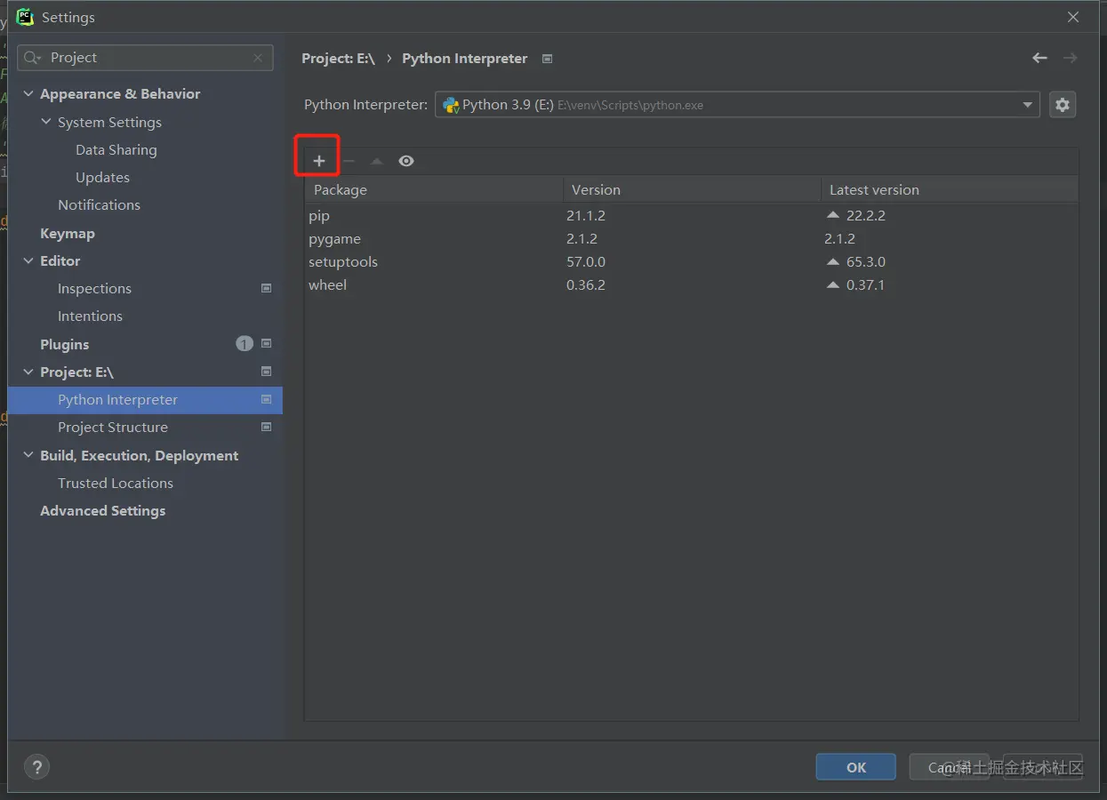
Task: Click Project: E:\ breadcrumb
Action: pos(338,59)
